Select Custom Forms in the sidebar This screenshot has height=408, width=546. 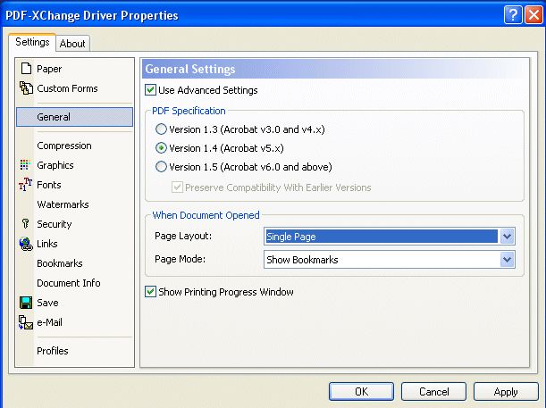click(67, 88)
